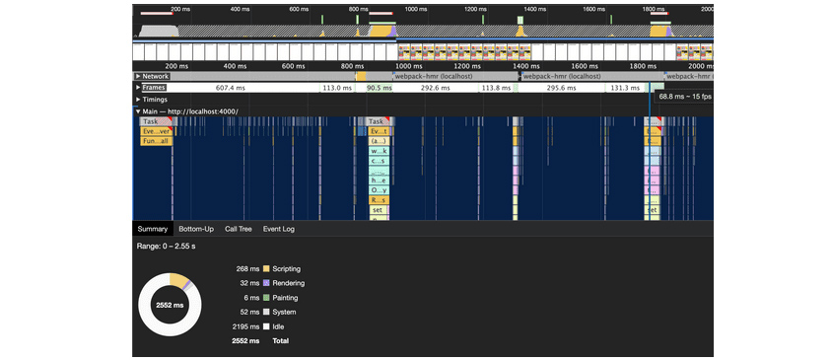Click the purple Rendering legend swatch
Viewport: 832px width, 360px height.
[x=266, y=283]
